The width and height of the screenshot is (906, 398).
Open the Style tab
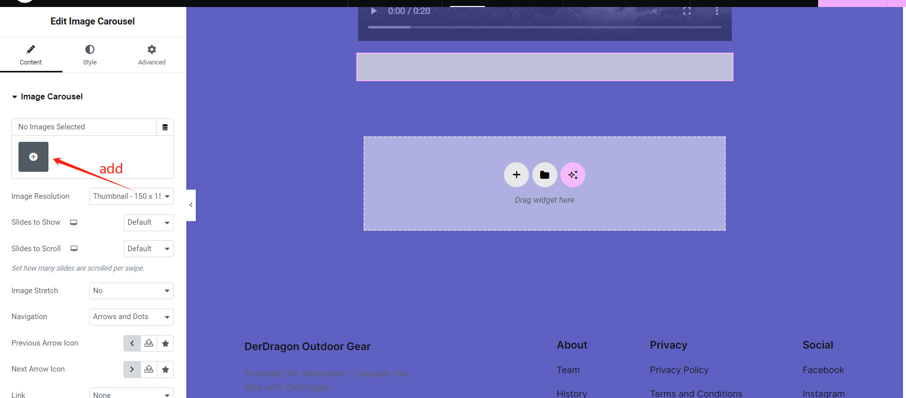pos(90,55)
